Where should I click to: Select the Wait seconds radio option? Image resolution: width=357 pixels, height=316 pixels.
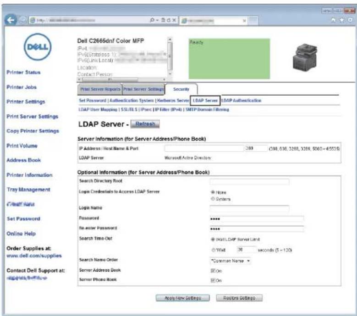[x=214, y=250]
